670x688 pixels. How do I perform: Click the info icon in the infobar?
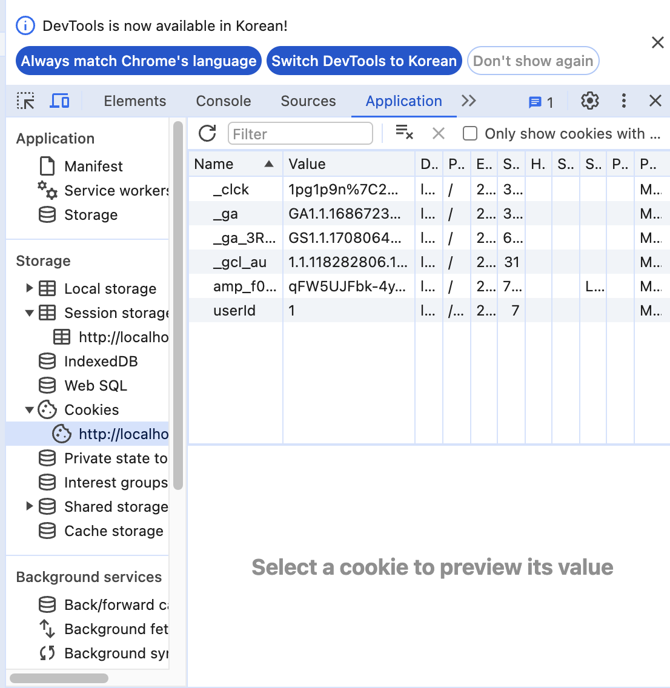click(x=25, y=26)
